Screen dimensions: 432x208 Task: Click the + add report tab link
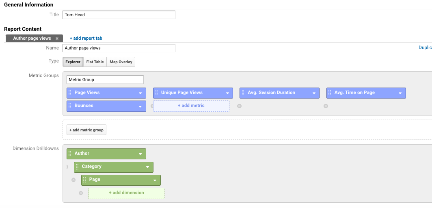tap(86, 38)
